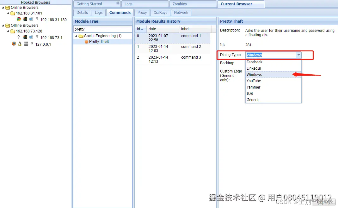338x208 pixels.
Task: Click the unknown browser icon for 192.168.73.1
Action: tap(19, 37)
